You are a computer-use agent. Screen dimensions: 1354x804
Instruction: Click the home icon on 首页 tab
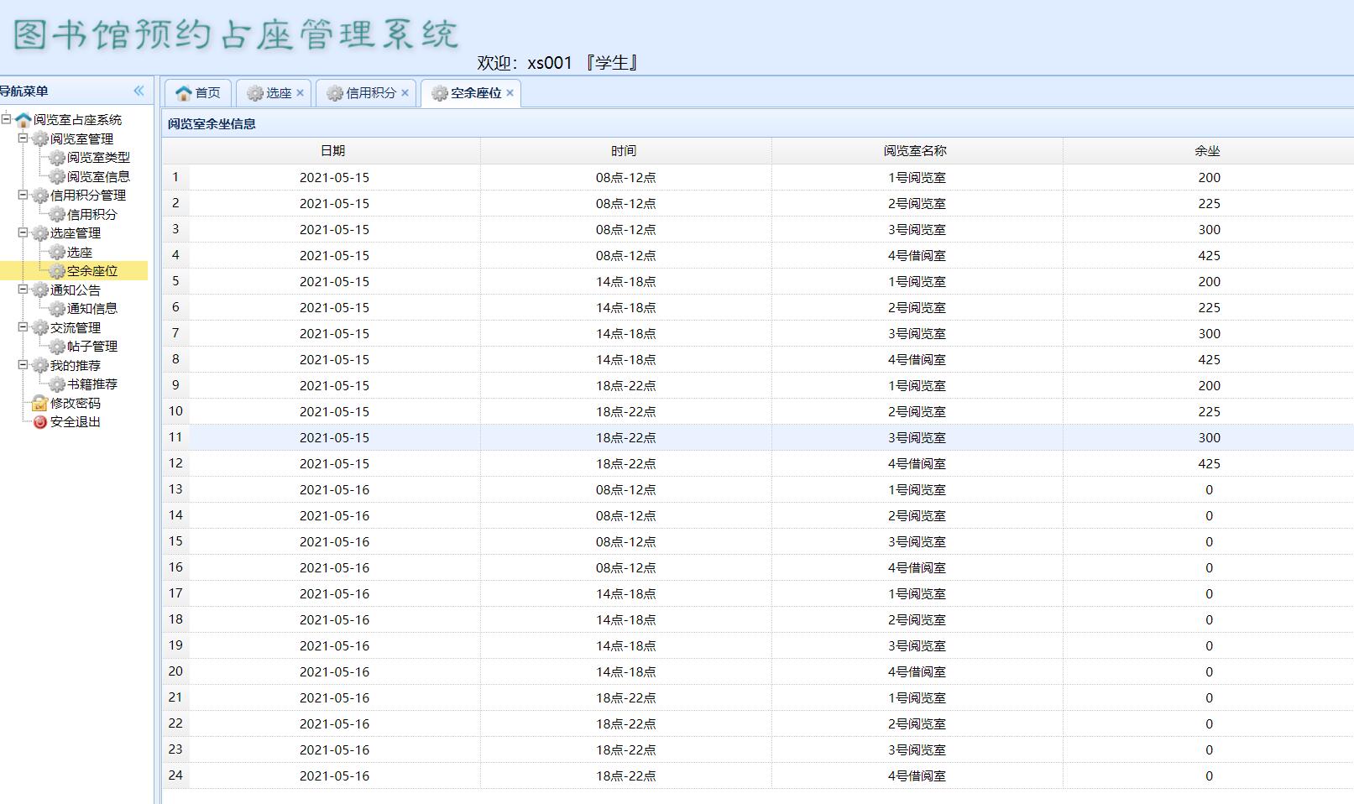tap(184, 93)
